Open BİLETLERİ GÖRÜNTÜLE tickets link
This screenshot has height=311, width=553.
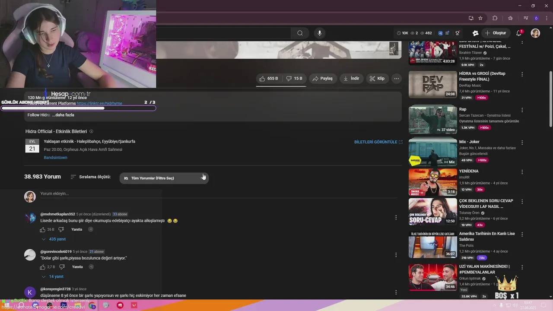[x=378, y=142]
